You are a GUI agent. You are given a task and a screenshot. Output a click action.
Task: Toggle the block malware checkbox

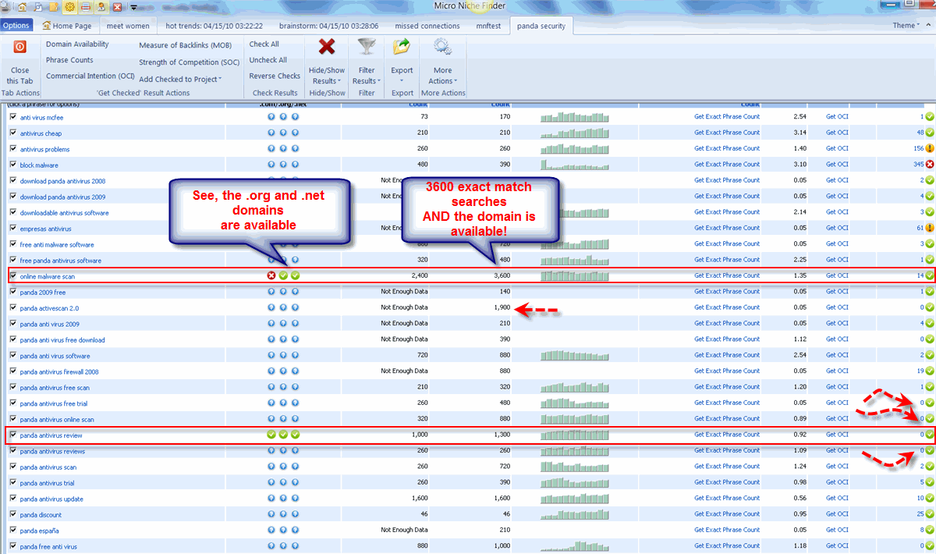pyautogui.click(x=12, y=165)
